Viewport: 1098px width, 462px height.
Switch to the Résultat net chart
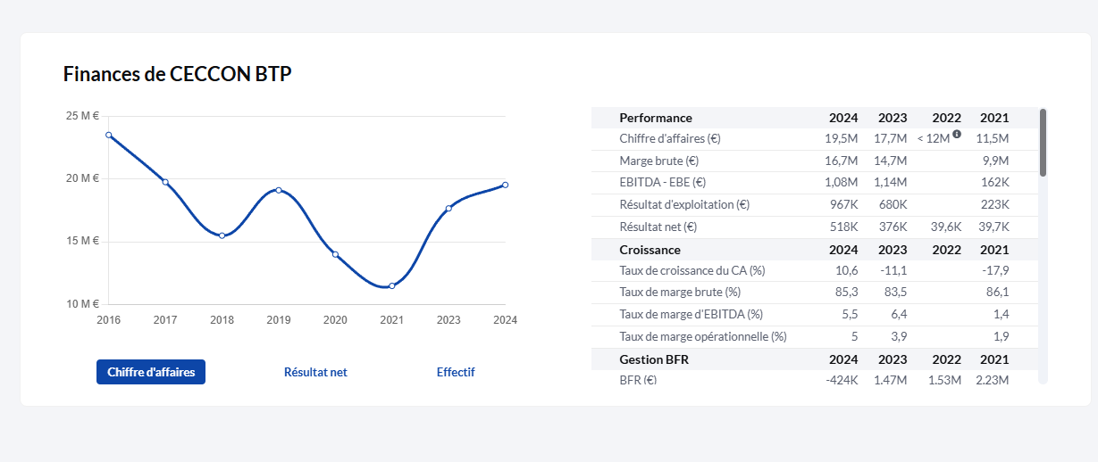tap(315, 372)
